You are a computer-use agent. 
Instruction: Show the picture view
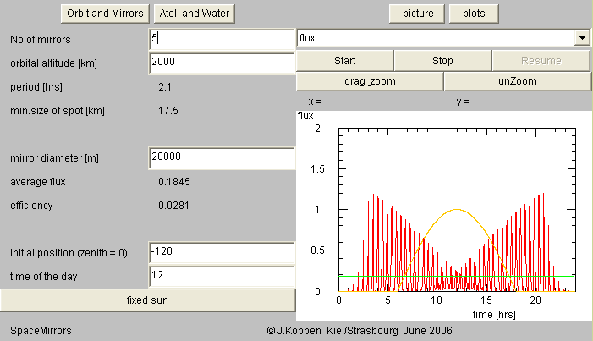[x=417, y=14]
